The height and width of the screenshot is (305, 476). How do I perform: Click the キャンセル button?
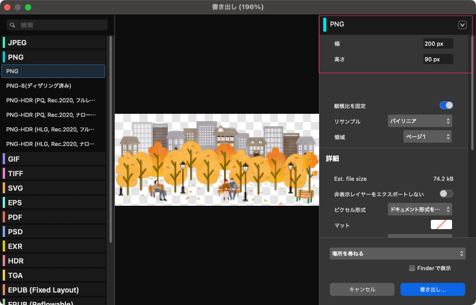click(x=362, y=289)
